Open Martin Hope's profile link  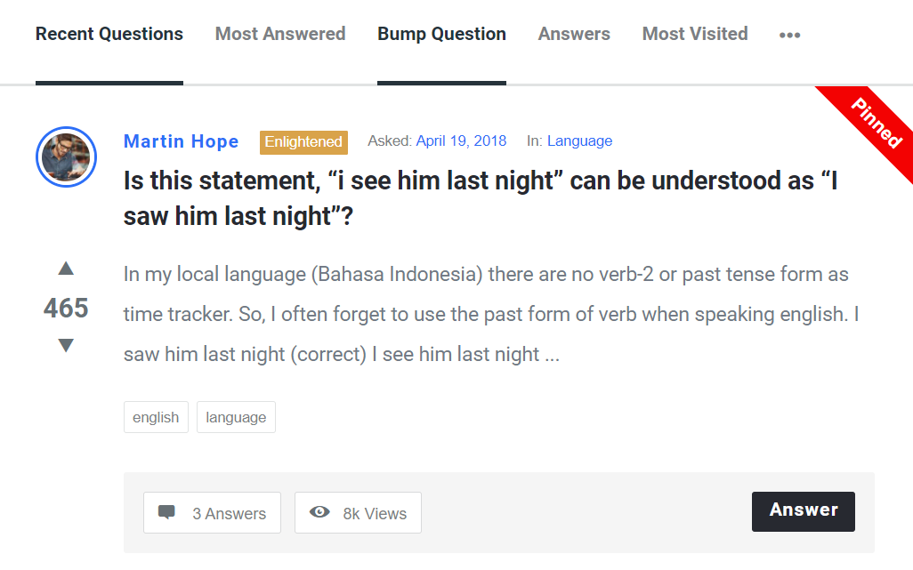pyautogui.click(x=181, y=141)
